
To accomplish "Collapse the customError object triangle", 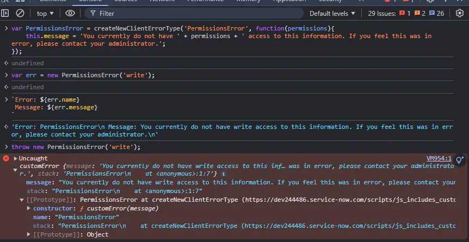I will coord(15,170).
